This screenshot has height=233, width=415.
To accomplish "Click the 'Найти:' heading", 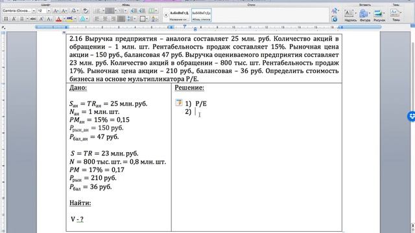I will (x=80, y=203).
